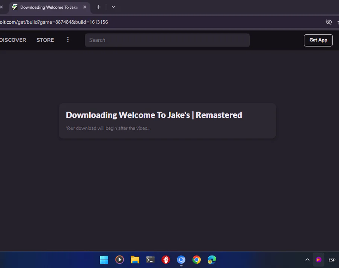Open the new tab plus button
The height and width of the screenshot is (268, 339).
99,7
